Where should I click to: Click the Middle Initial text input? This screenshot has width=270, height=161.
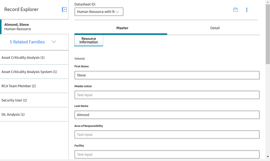167,95
